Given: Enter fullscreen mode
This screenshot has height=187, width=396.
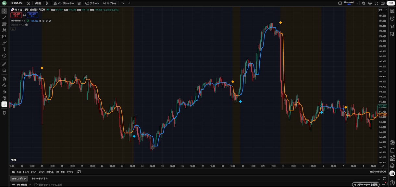Looking at the screenshot, I should pyautogui.click(x=377, y=3).
